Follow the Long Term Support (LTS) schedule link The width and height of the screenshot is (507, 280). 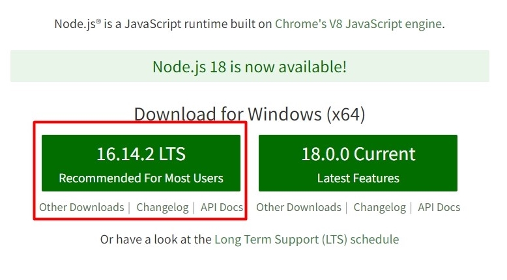pos(306,239)
